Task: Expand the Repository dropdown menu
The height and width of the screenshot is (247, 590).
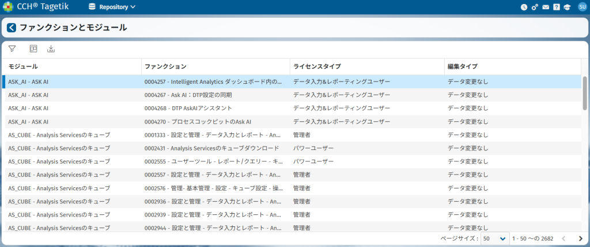Action: [x=113, y=7]
